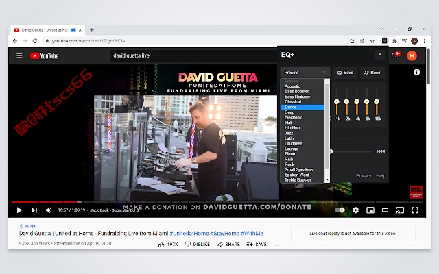
Task: Adjust the 1k frequency slider
Action: click(x=337, y=102)
